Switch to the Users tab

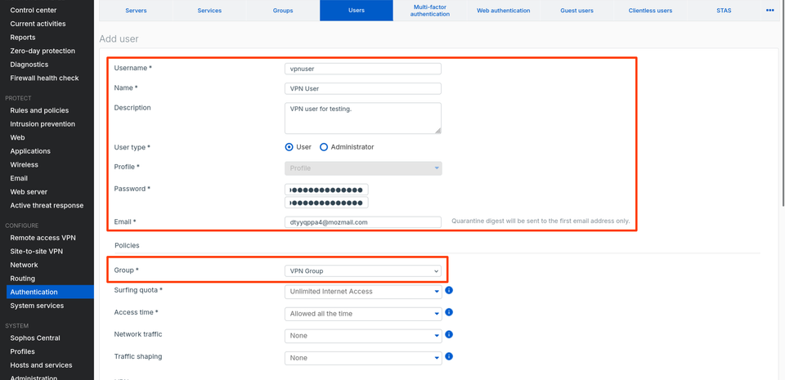357,11
